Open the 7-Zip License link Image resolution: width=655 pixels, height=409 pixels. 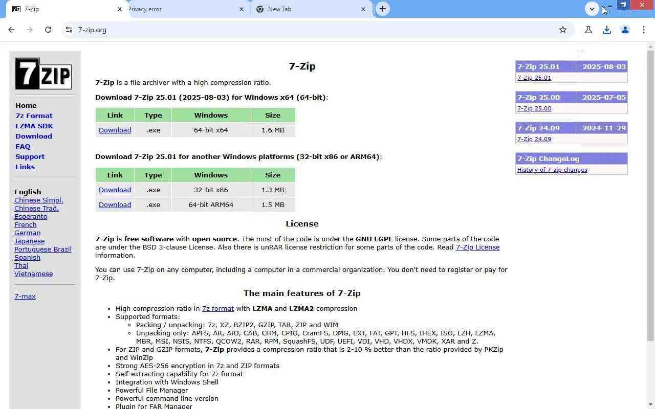click(x=477, y=247)
